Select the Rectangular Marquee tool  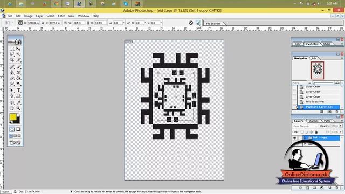click(x=12, y=48)
